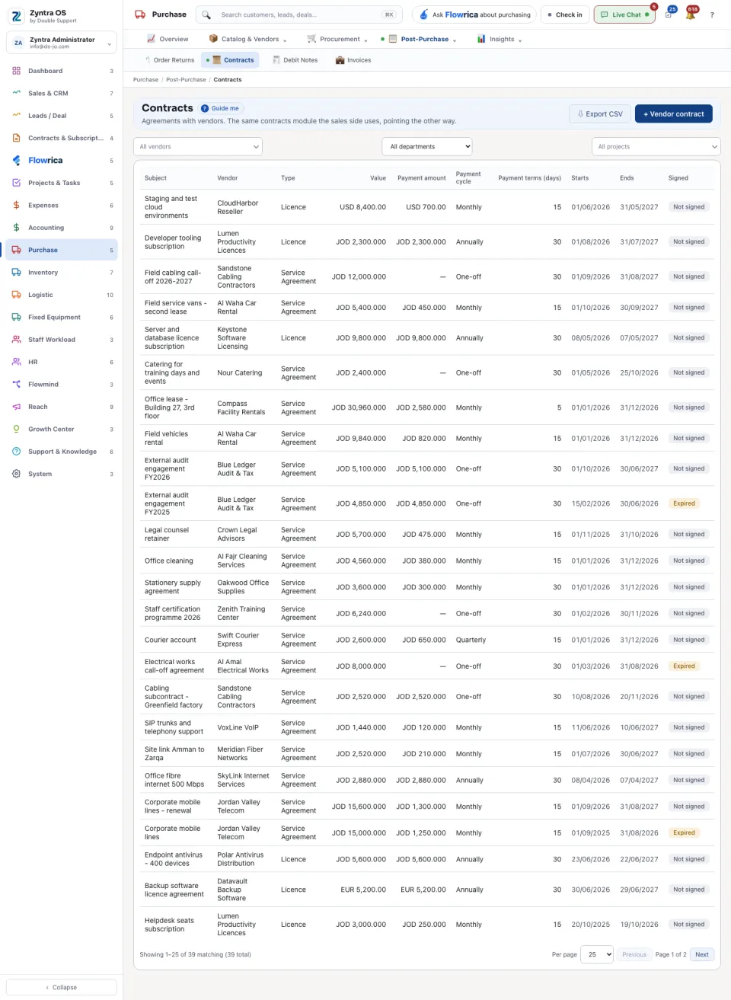731x1000 pixels.
Task: Open 'Staging and test cloud environments' contract
Action: 171,207
